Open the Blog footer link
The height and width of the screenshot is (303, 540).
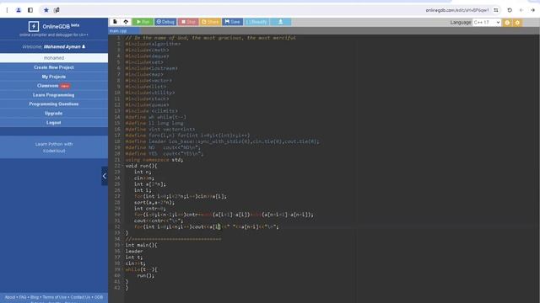tap(35, 297)
